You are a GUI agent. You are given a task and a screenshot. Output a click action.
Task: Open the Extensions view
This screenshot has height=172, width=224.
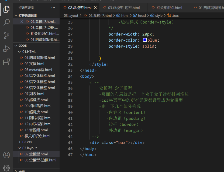(6, 62)
